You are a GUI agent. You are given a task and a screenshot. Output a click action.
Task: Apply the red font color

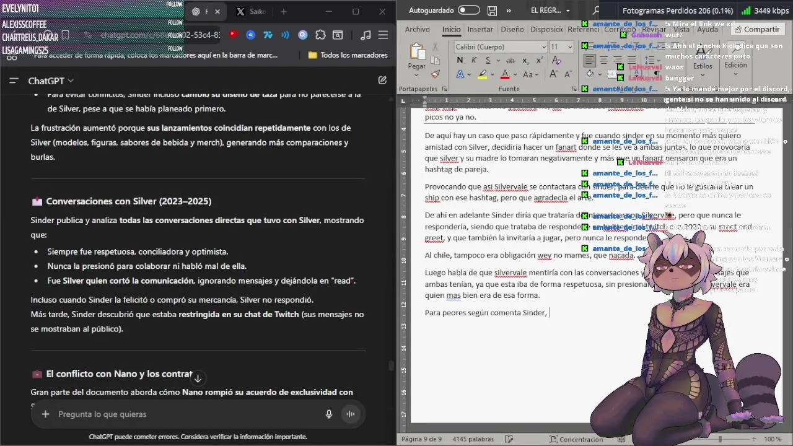505,74
